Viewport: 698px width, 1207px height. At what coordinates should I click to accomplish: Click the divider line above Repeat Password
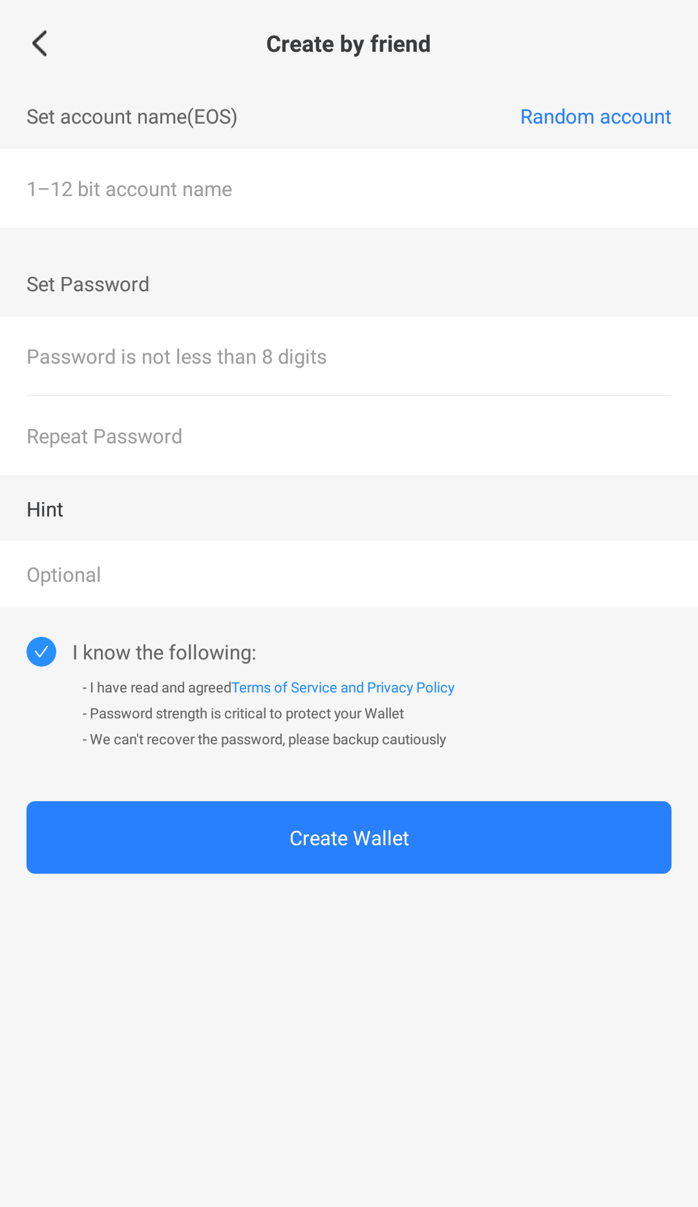coord(349,395)
